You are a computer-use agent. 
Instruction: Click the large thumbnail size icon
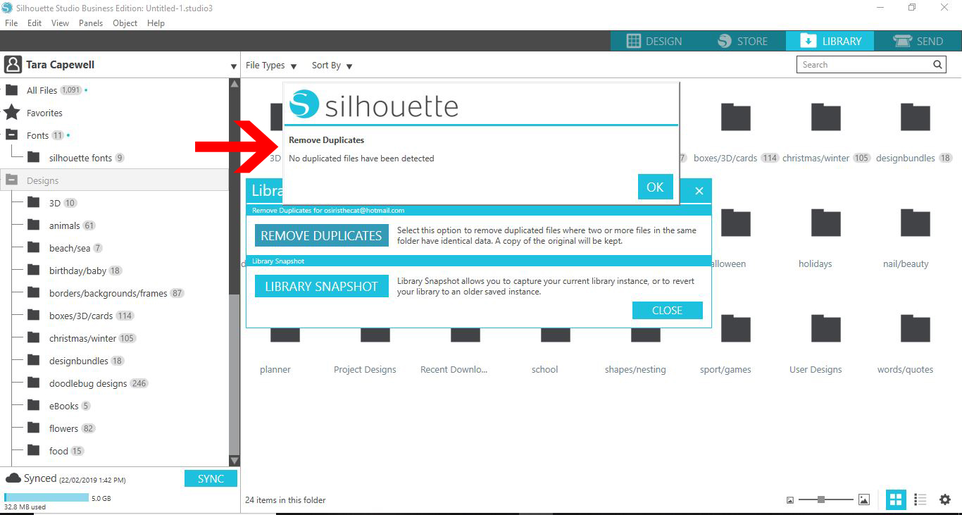point(864,500)
